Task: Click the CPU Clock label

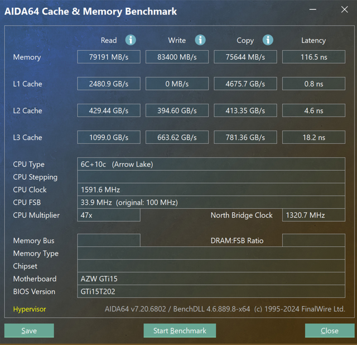Action: pos(30,190)
